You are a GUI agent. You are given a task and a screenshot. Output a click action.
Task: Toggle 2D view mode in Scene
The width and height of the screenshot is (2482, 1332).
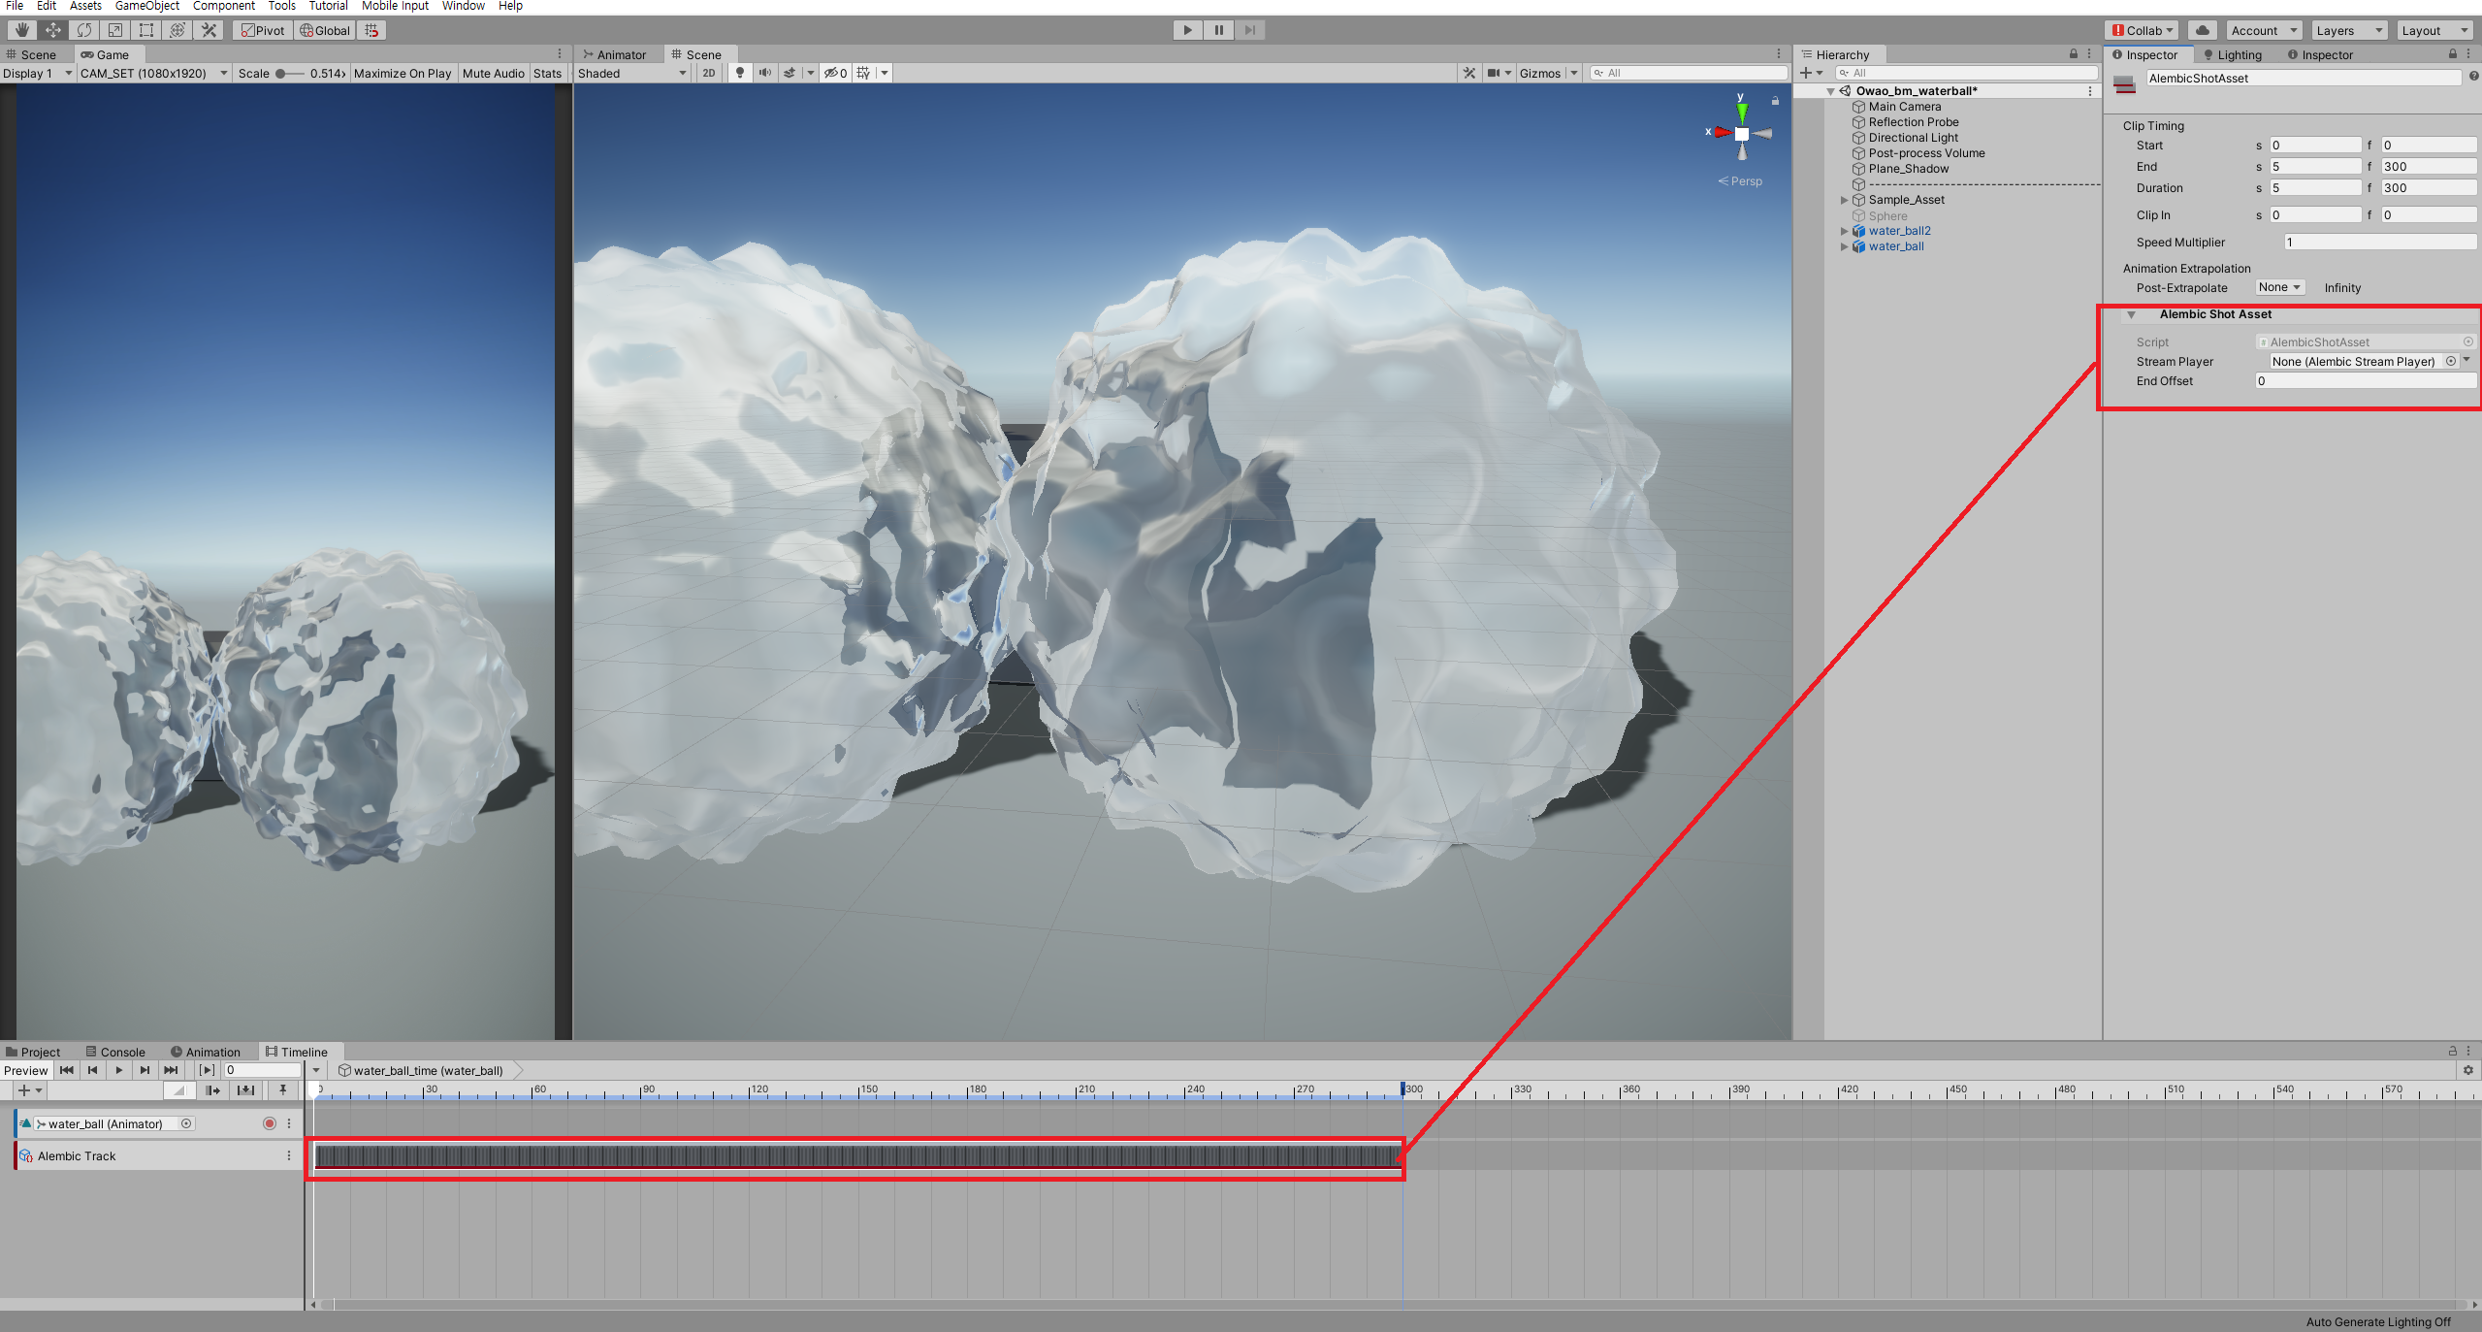click(709, 73)
